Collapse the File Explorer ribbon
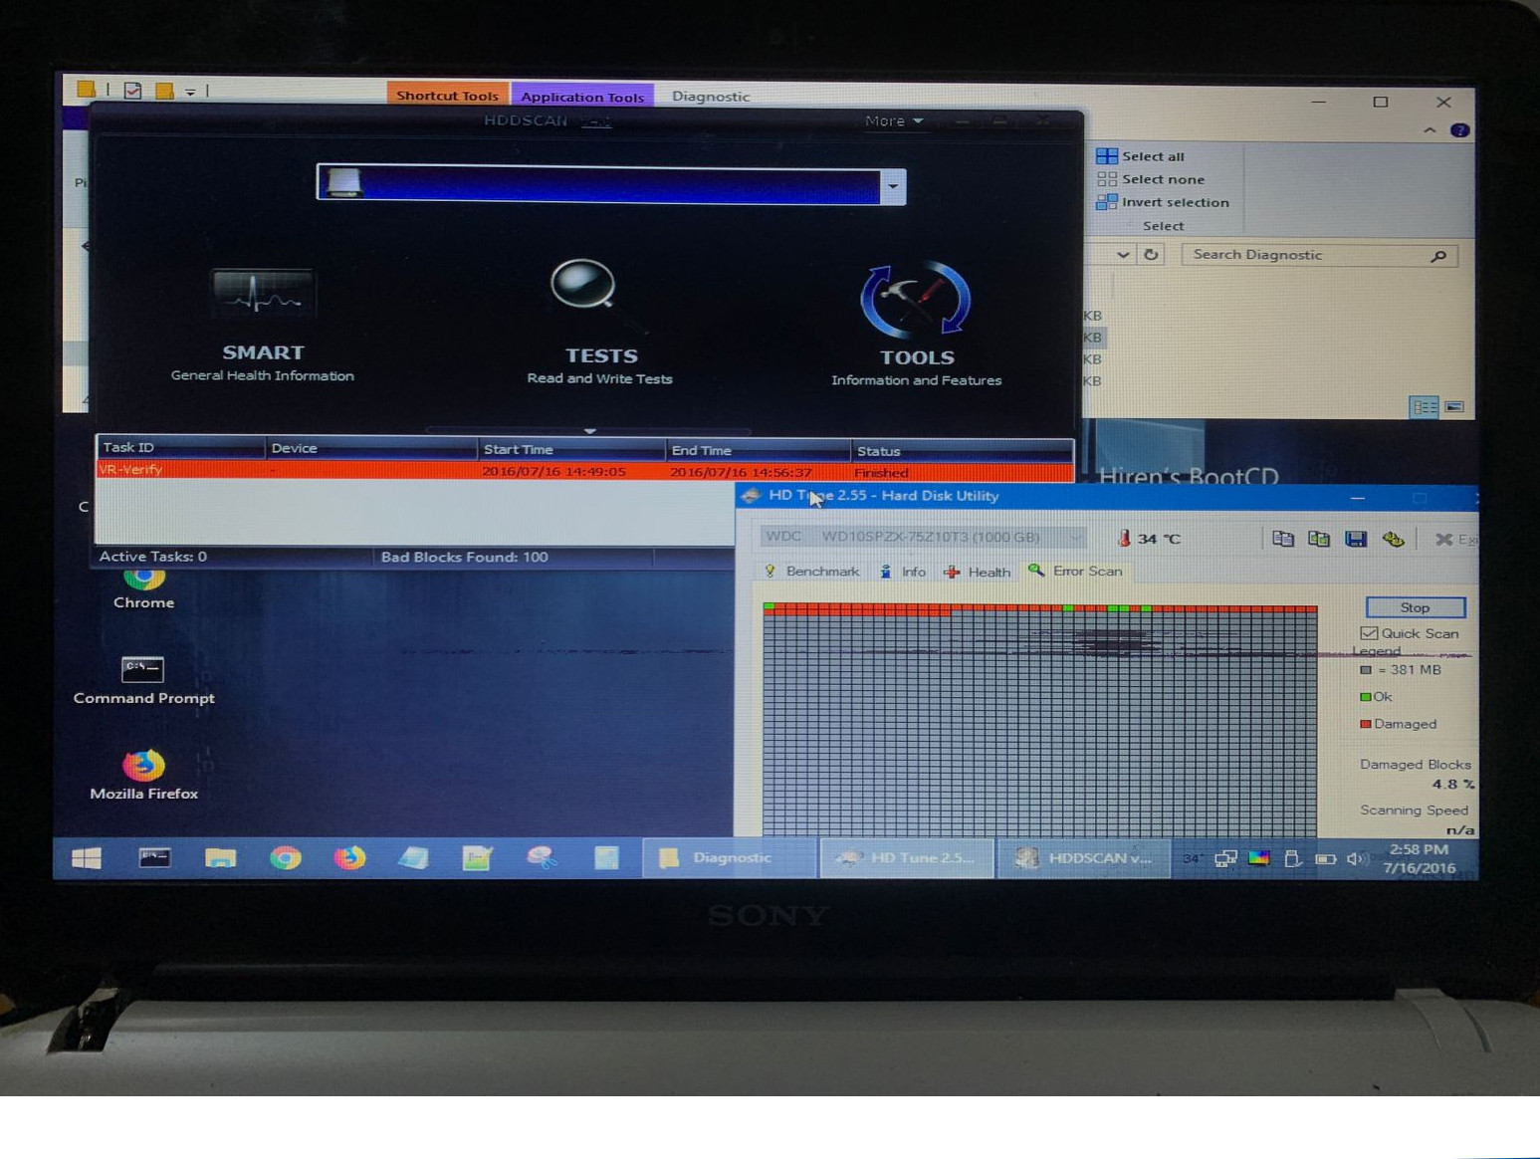Image resolution: width=1540 pixels, height=1159 pixels. [x=1430, y=130]
